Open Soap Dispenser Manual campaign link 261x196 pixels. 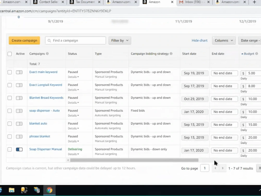pos(46,149)
